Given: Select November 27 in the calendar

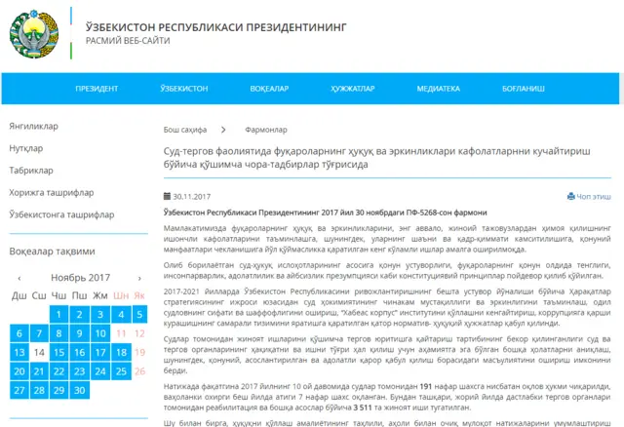Looking at the screenshot, I should (x=19, y=390).
